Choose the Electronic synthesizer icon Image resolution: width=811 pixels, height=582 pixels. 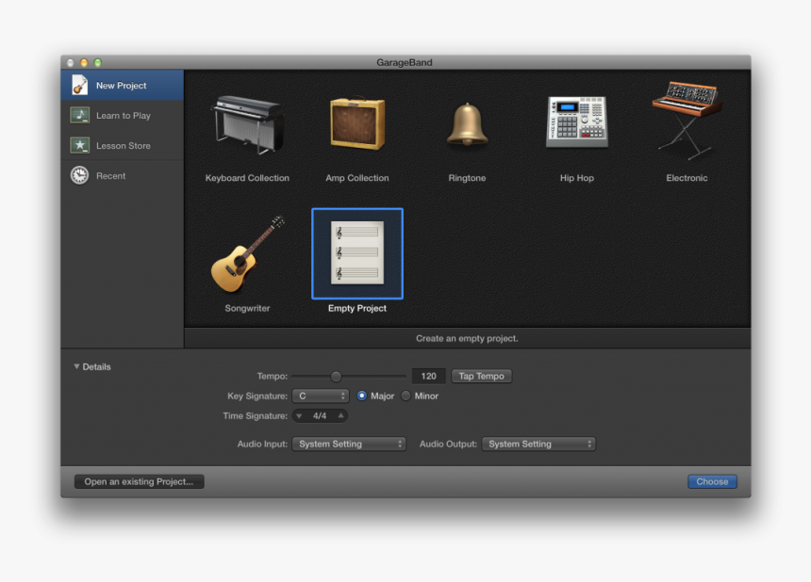click(687, 120)
